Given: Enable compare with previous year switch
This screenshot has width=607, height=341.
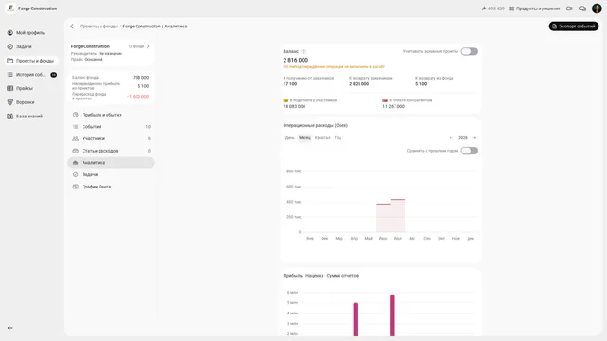Looking at the screenshot, I should (x=469, y=151).
